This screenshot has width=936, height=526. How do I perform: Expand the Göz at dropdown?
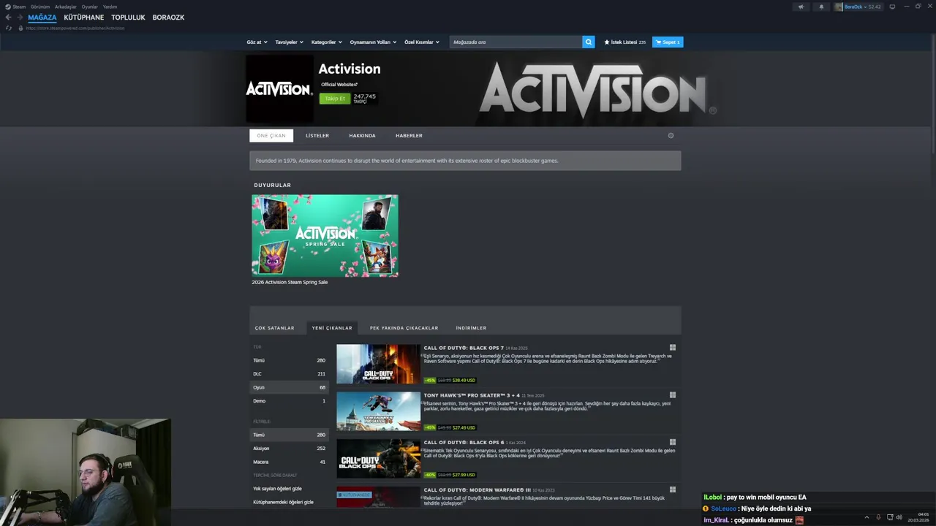257,42
